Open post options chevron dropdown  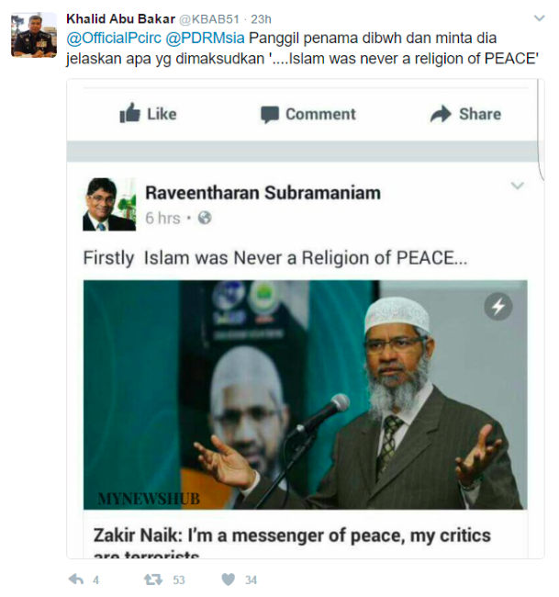tap(517, 186)
